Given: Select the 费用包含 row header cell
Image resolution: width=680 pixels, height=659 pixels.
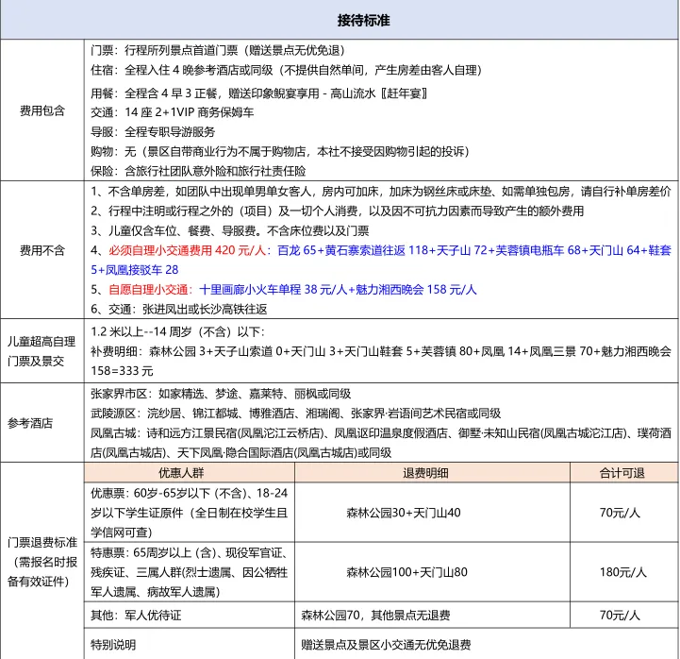Looking at the screenshot, I should (42, 110).
